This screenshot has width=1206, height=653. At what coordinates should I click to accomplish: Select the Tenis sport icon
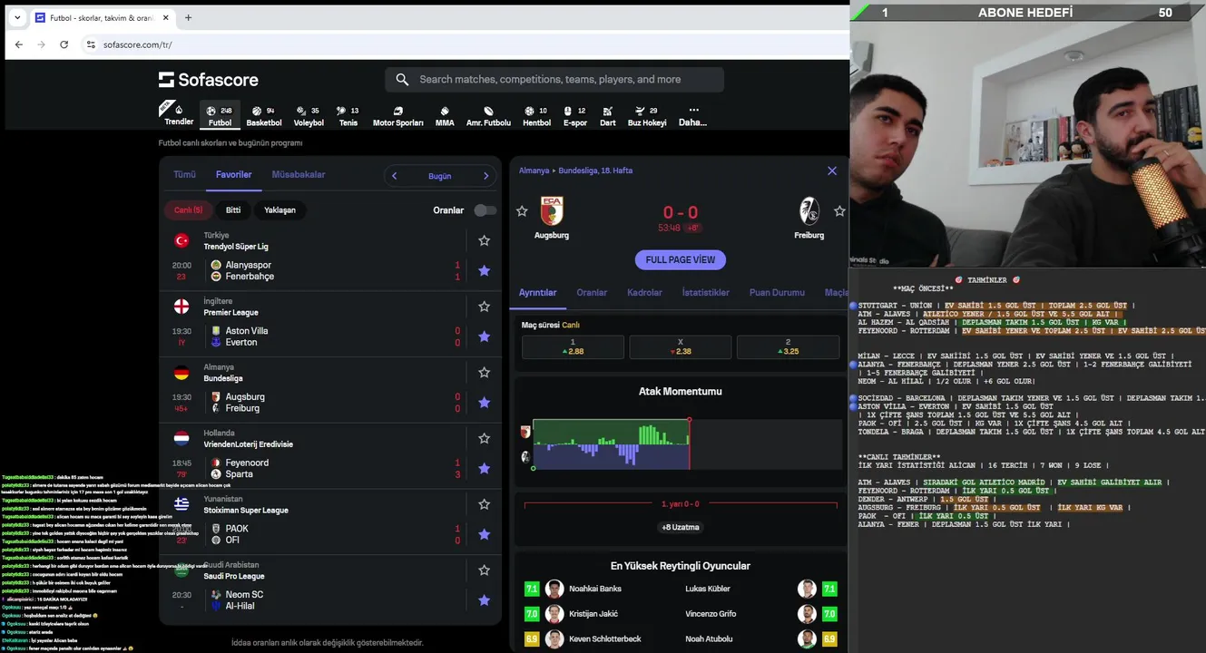click(348, 114)
